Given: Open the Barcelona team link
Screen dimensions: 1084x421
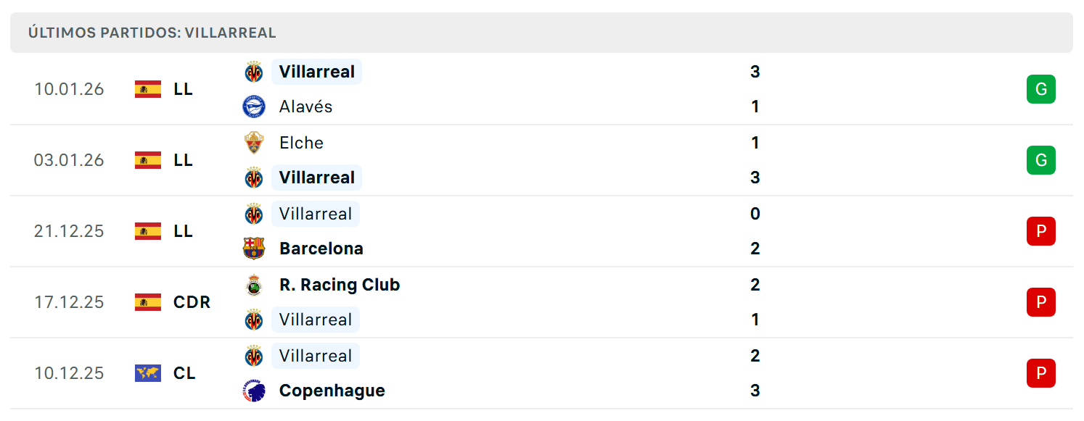Looking at the screenshot, I should (x=321, y=249).
